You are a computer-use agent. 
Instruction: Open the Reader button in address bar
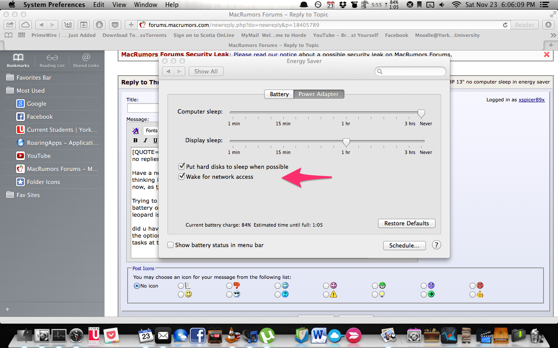coord(524,25)
